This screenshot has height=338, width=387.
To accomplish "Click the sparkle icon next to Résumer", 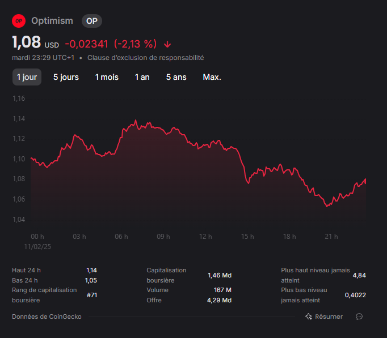I will [x=309, y=316].
